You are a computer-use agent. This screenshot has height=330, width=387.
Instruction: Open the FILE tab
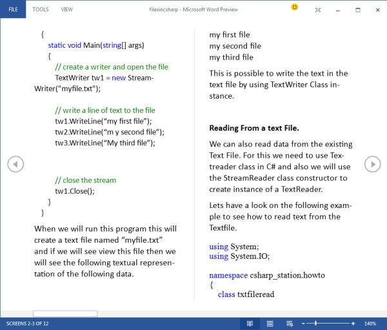(13, 10)
